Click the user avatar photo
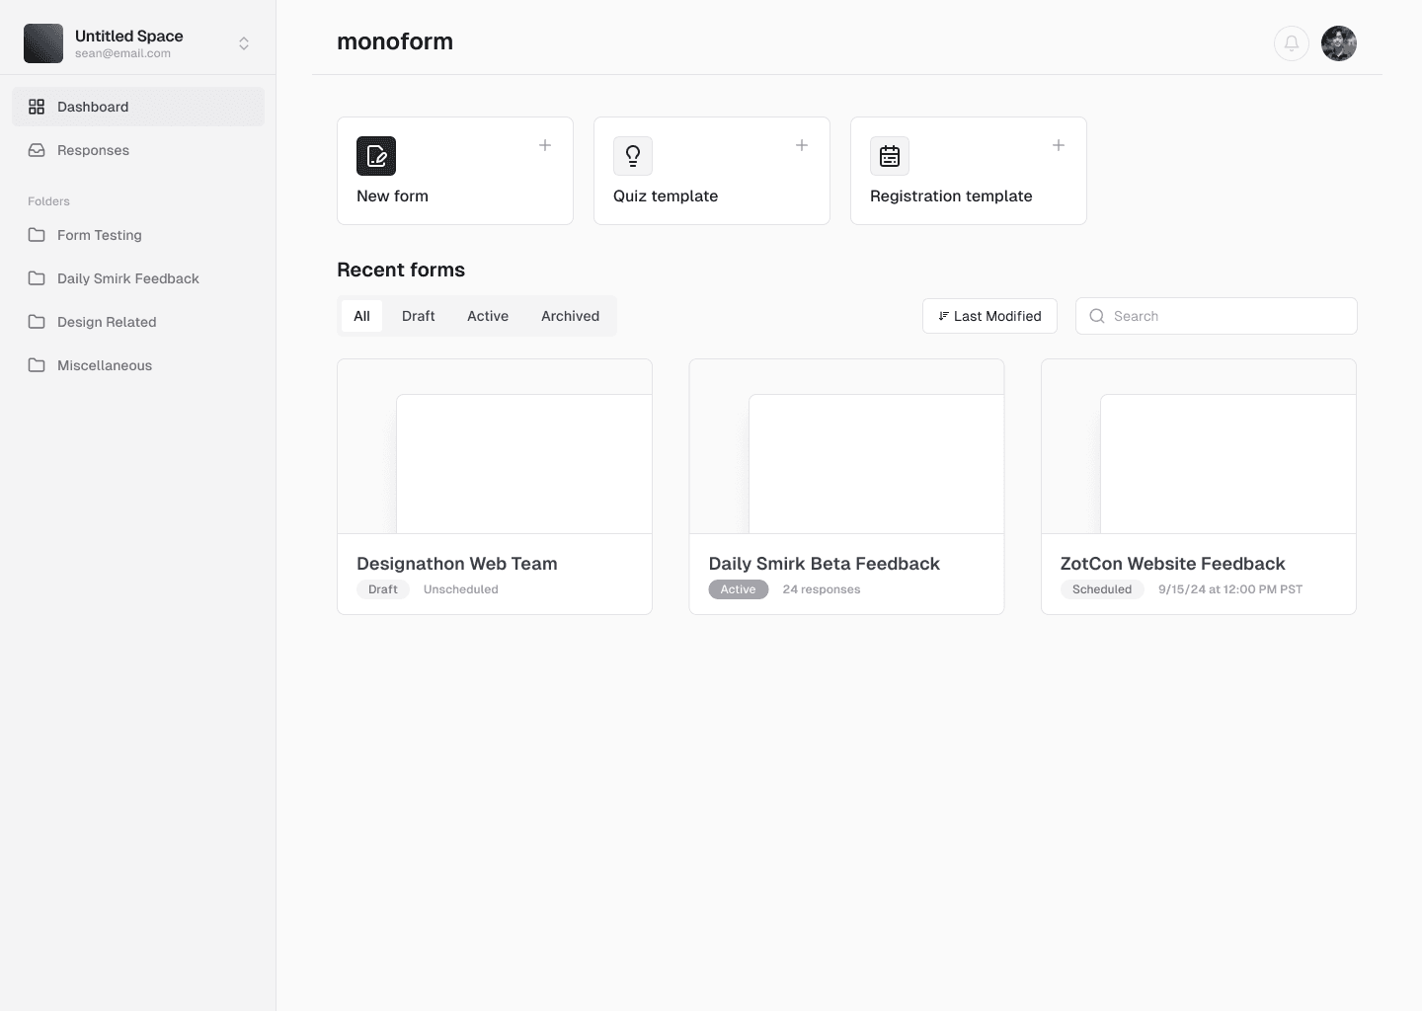 click(1339, 43)
